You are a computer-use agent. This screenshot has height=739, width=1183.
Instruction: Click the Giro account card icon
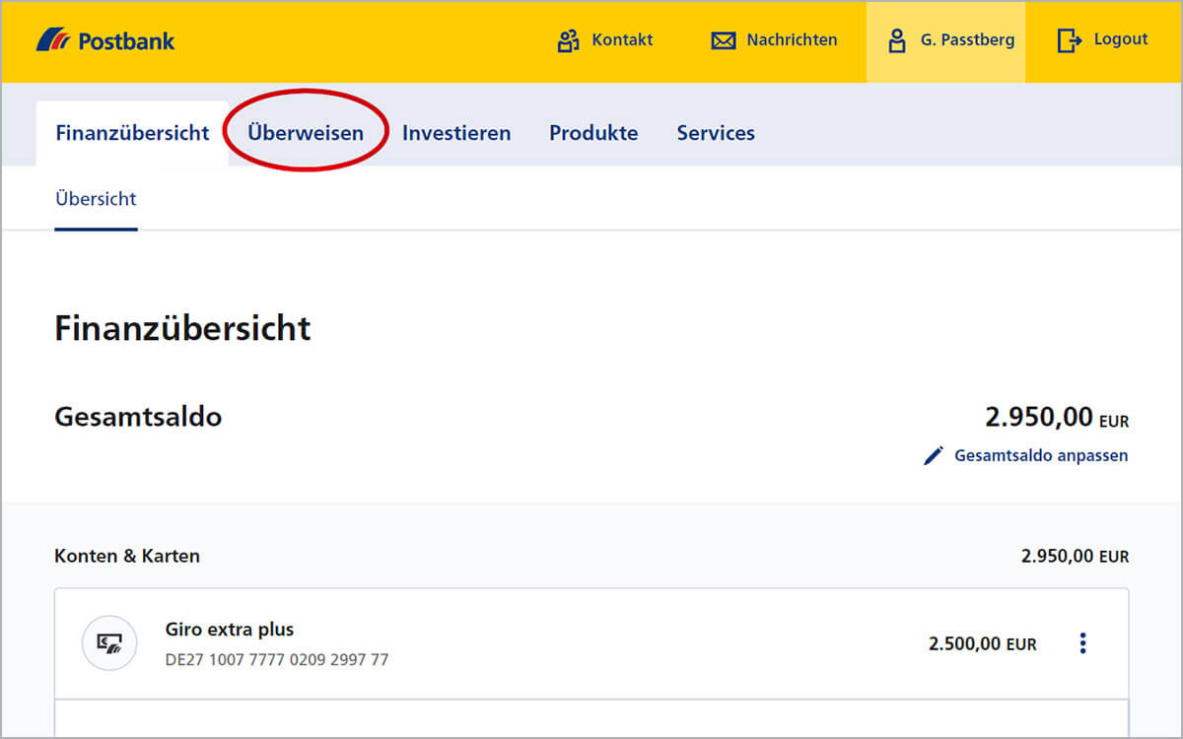tap(109, 642)
